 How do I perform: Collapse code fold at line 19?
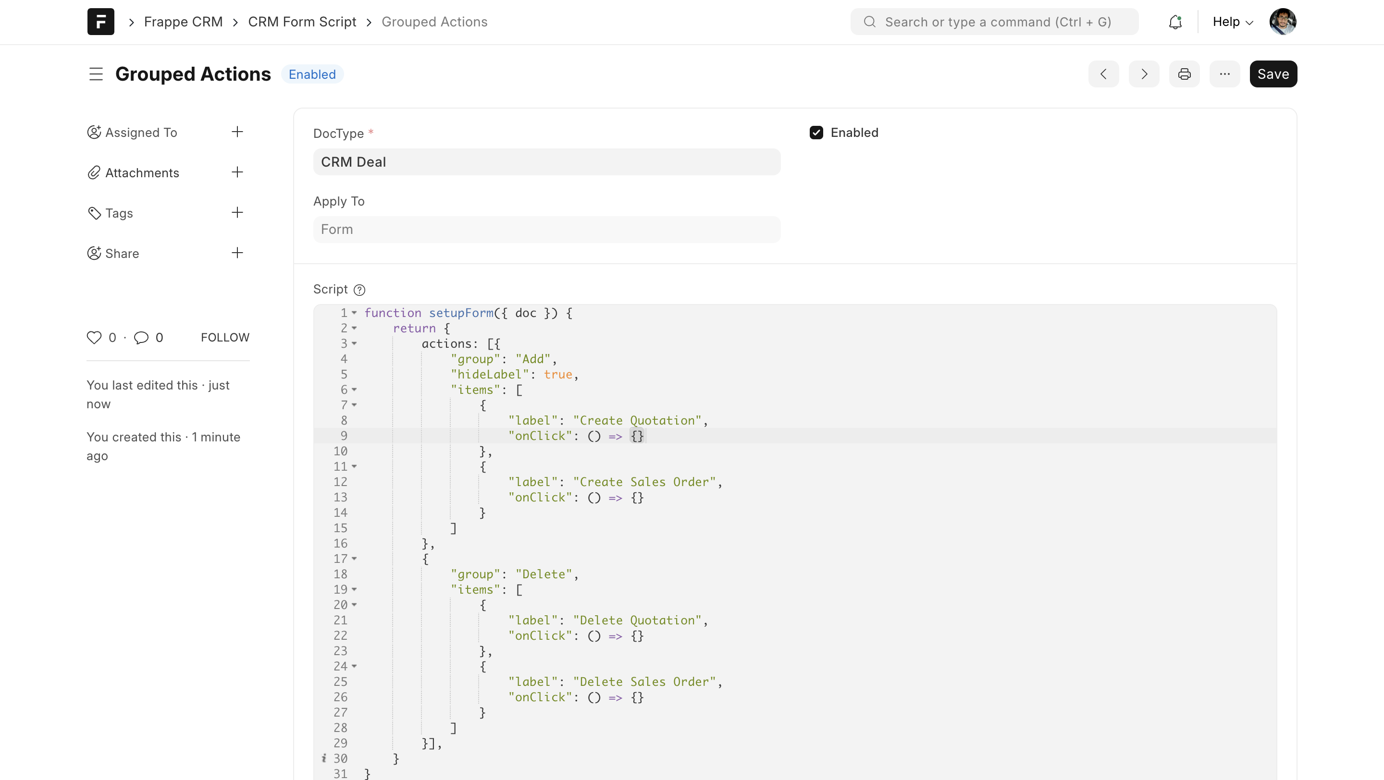354,589
